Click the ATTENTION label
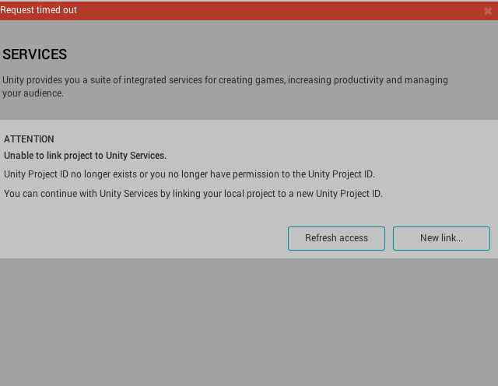Image resolution: width=498 pixels, height=386 pixels. (29, 139)
